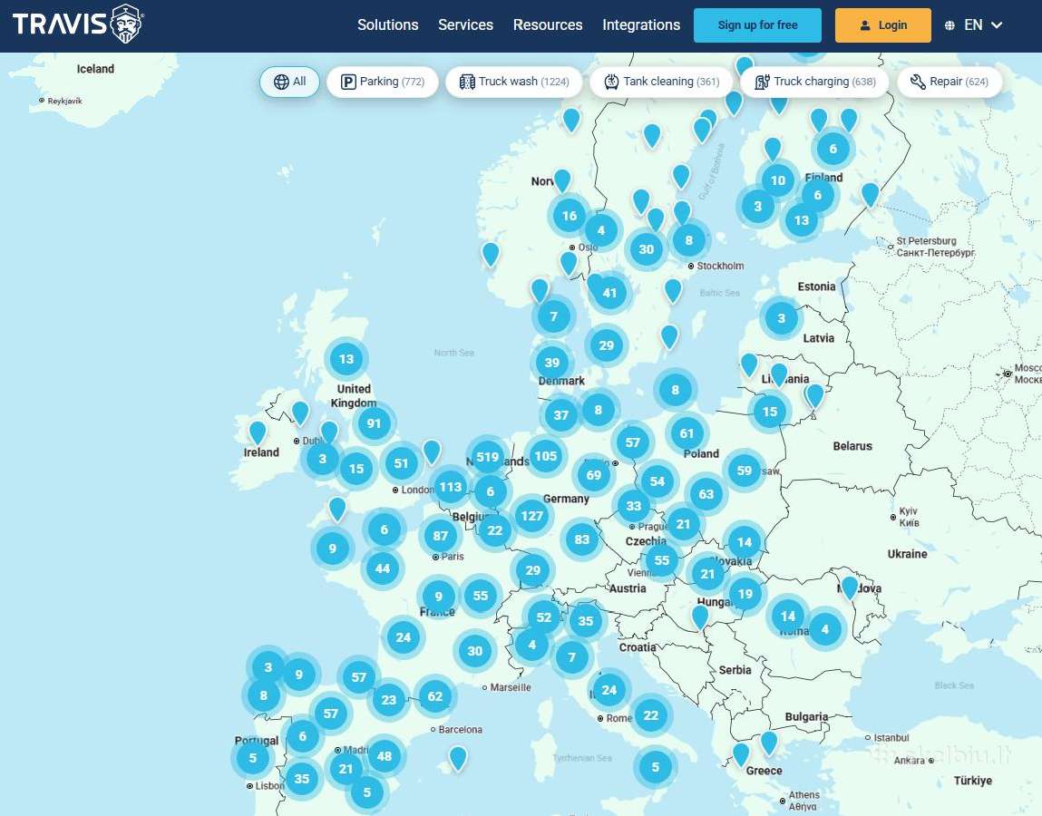Filter by Truck wash (1224)
Viewport: 1042px width, 816px height.
513,82
